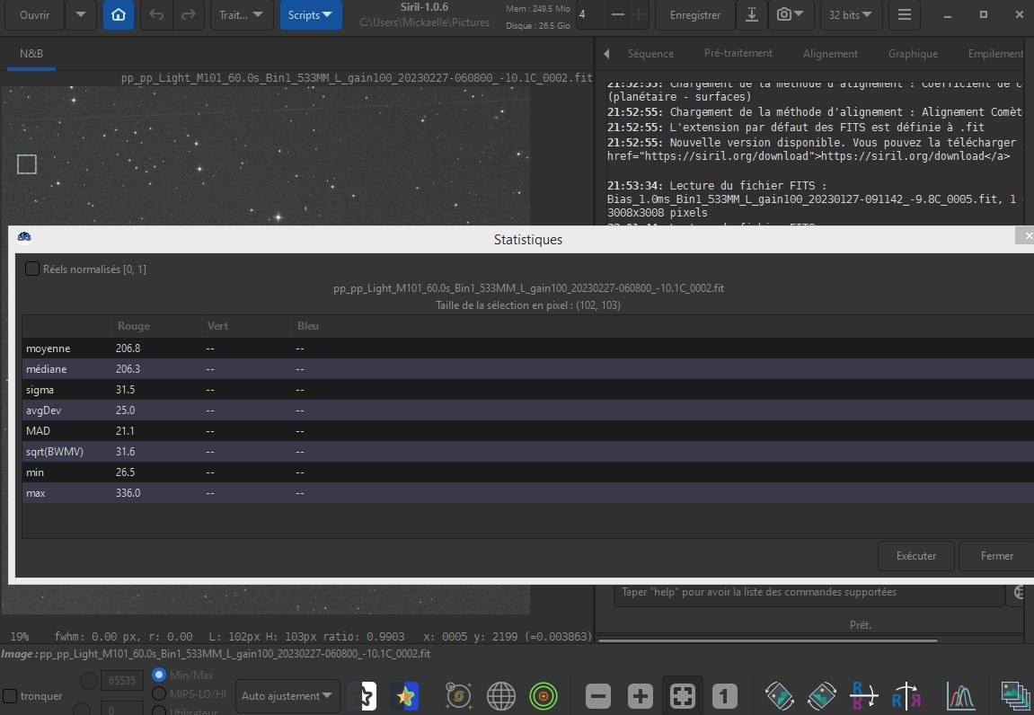This screenshot has width=1034, height=715.
Task: Open the Séquence tab
Action: 650,54
